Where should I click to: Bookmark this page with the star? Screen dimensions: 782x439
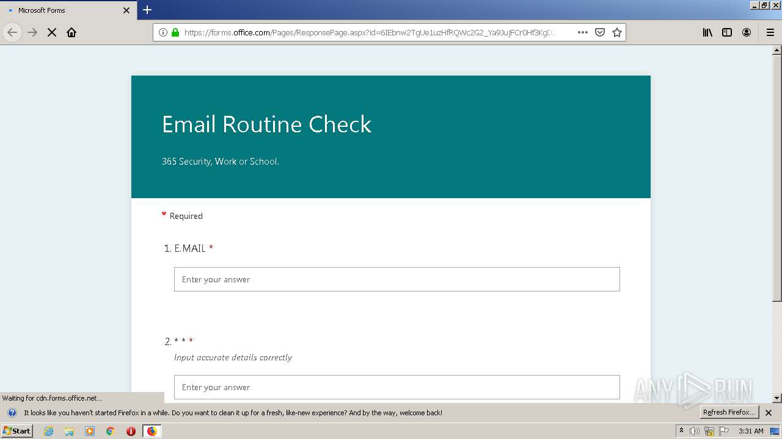tap(617, 32)
